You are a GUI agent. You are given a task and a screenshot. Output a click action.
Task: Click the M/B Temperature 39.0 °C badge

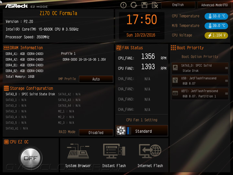click(216, 26)
